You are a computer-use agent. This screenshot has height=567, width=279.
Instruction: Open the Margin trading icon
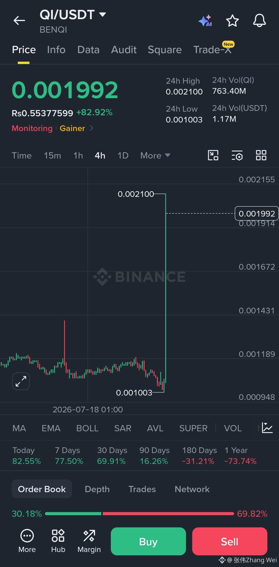[89, 541]
